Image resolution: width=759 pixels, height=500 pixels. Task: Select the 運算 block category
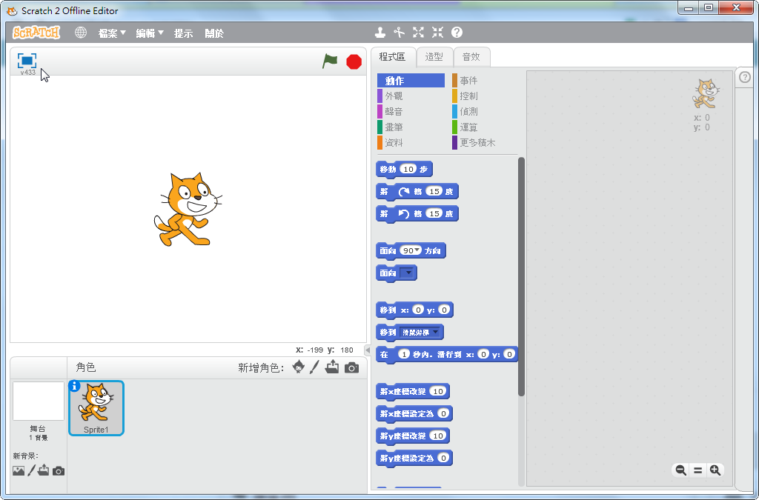click(x=485, y=127)
